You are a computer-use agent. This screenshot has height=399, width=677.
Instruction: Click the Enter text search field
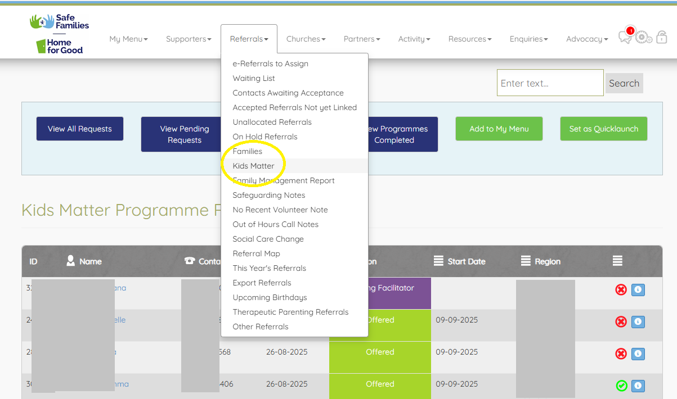tap(550, 83)
